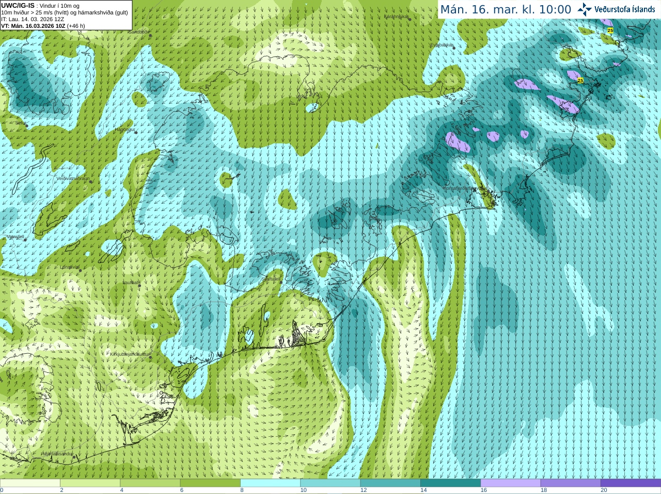Click the Veðurstofa Íslands wordmark text

coord(624,9)
